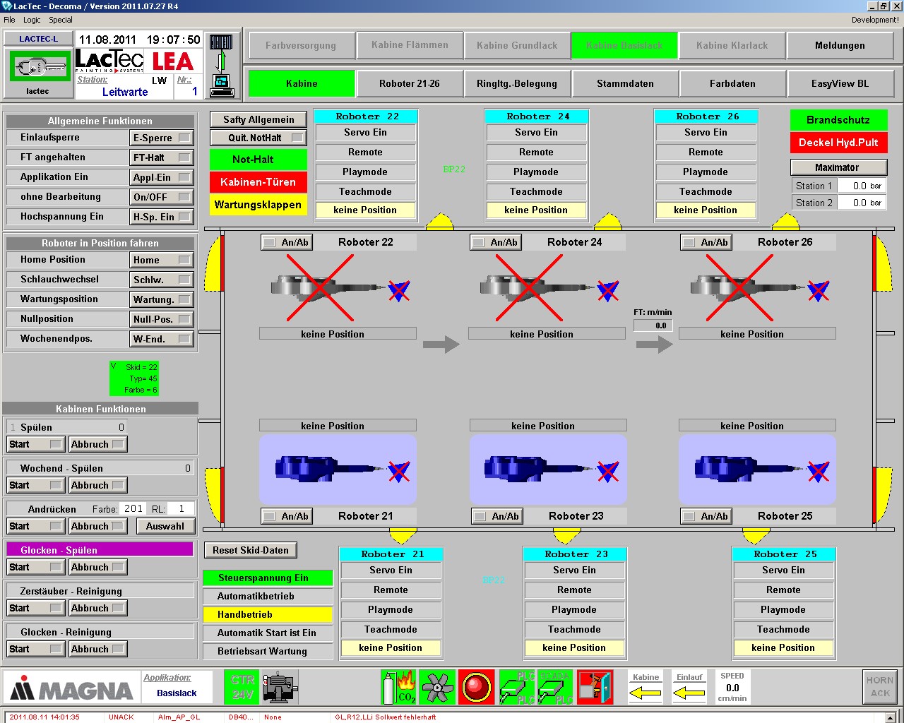Screen dimensions: 904x723
Task: Click the PLC-to-PC communication icon
Action: pos(222,66)
